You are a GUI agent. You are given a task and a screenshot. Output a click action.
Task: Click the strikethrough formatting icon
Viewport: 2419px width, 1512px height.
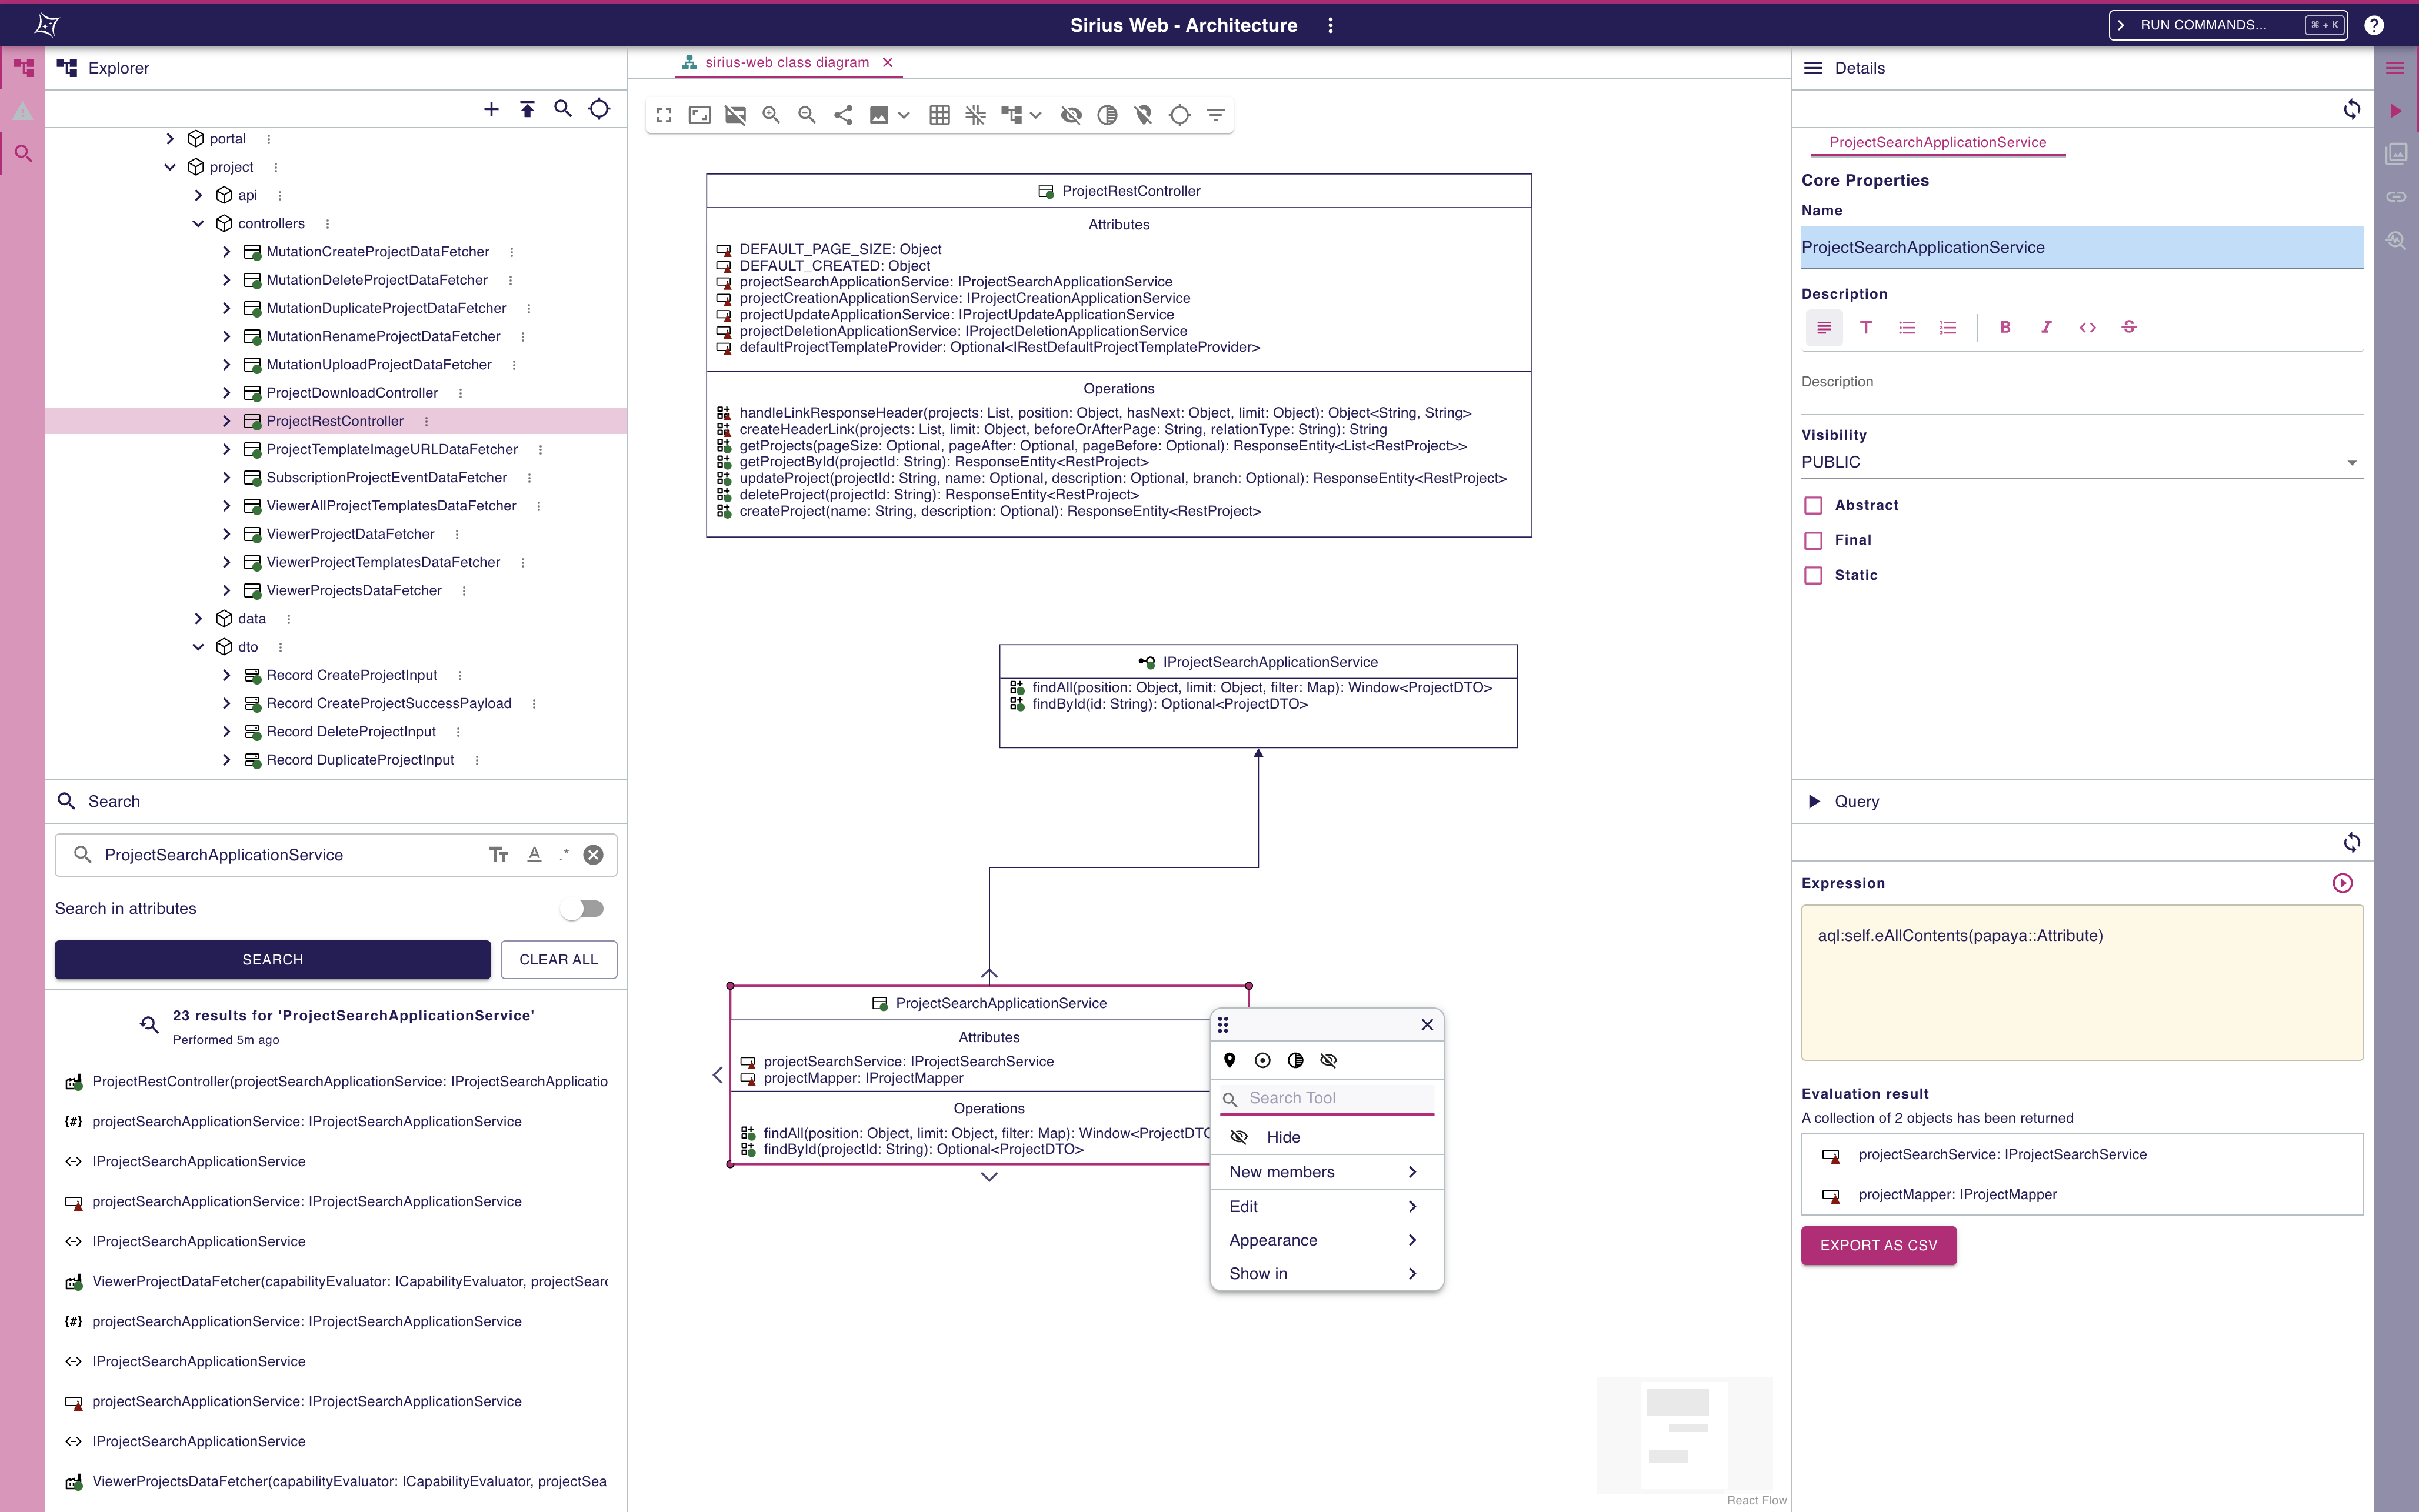[x=2129, y=327]
